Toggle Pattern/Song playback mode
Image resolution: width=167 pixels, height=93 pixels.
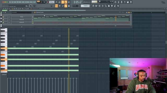(38, 2)
